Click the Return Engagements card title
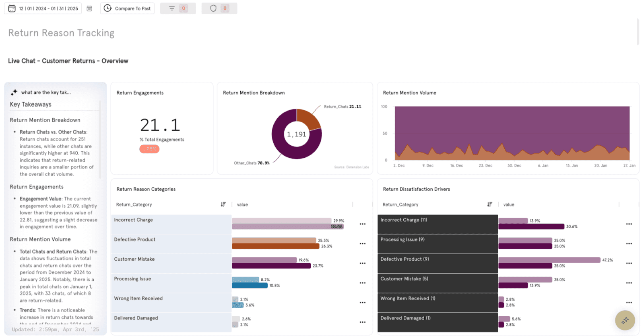The width and height of the screenshot is (644, 336). pos(140,93)
